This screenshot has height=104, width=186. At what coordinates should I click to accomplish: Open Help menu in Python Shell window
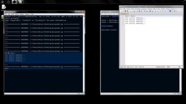click(x=32, y=14)
